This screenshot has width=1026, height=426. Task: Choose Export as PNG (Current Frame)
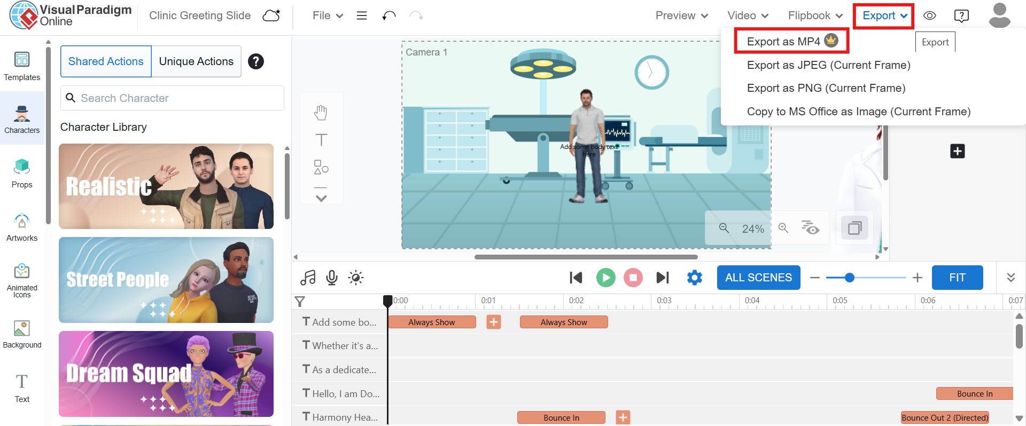[826, 88]
